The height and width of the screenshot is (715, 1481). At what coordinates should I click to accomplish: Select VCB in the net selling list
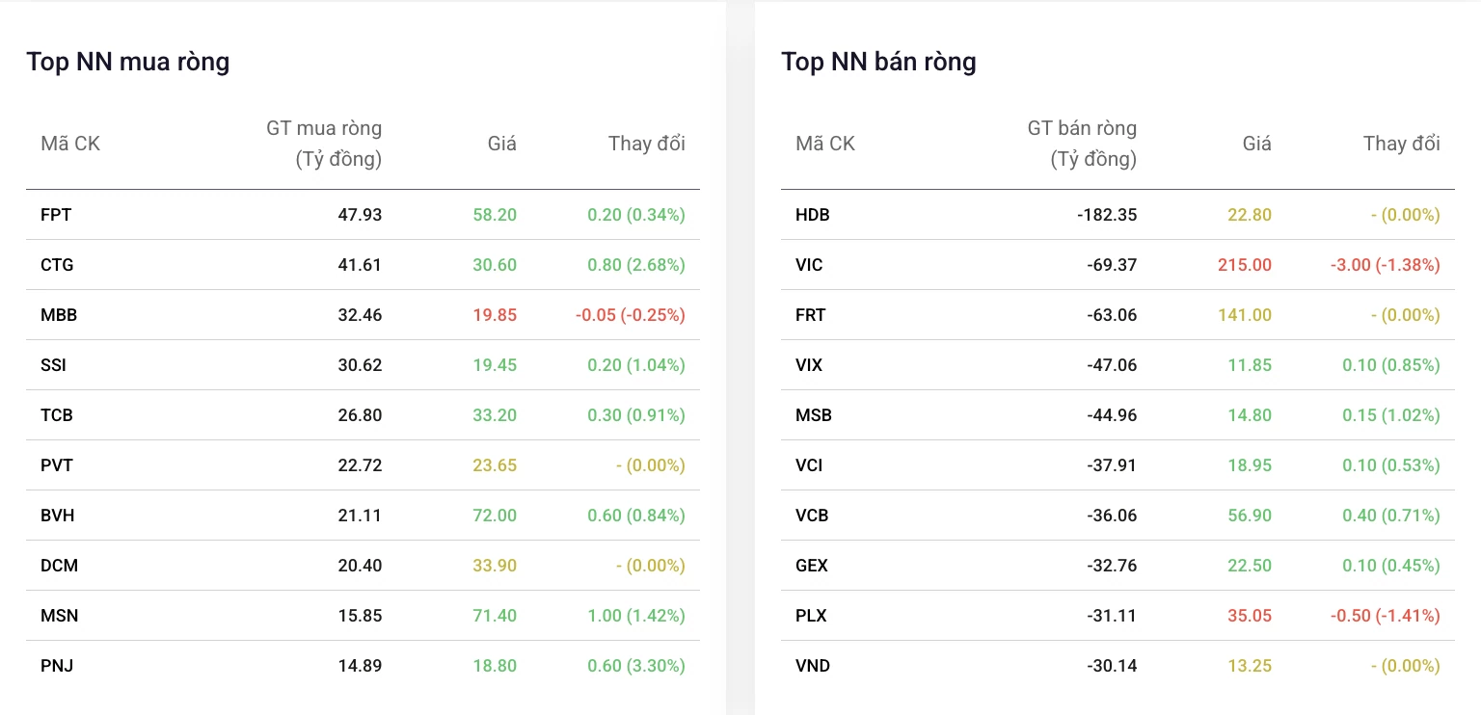(812, 516)
